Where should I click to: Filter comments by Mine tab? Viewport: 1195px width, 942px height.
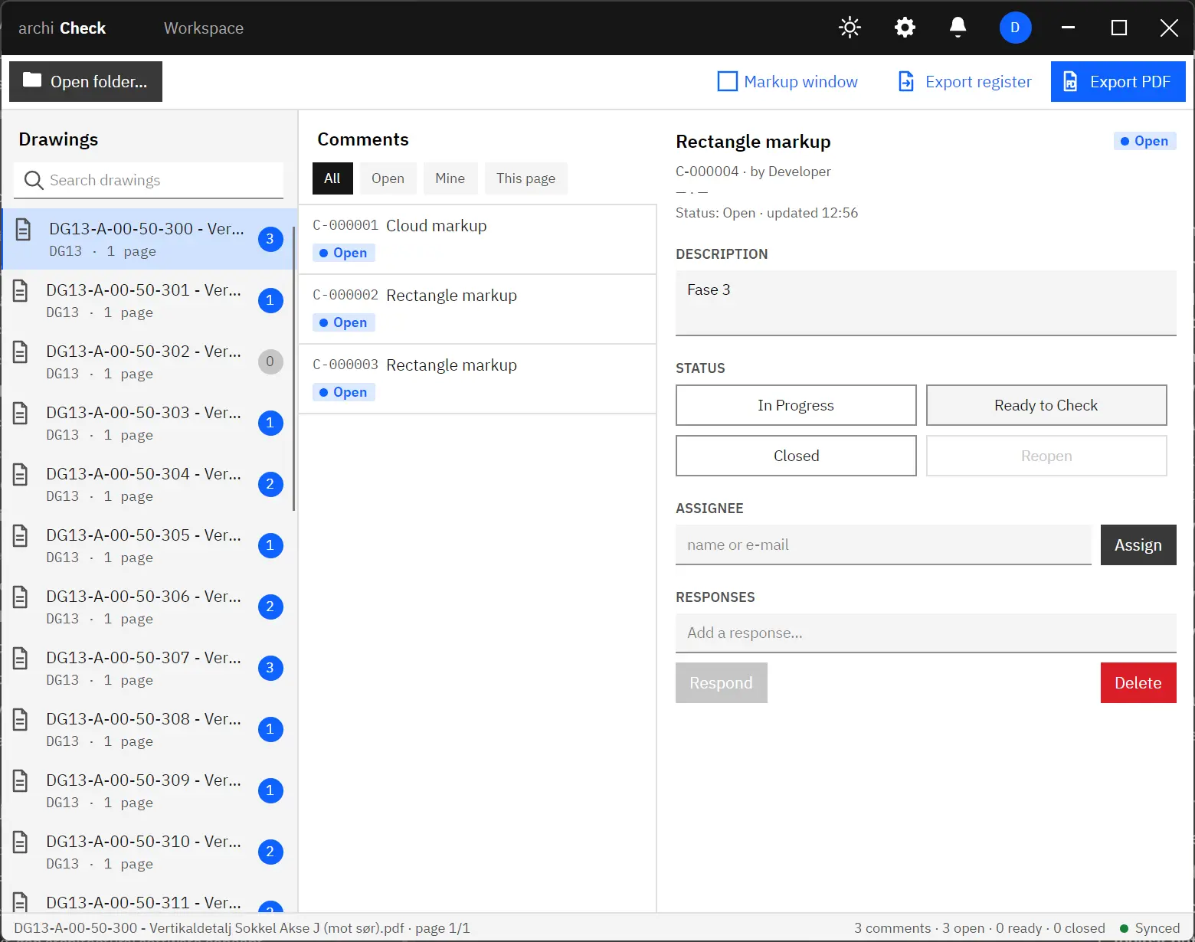[450, 178]
